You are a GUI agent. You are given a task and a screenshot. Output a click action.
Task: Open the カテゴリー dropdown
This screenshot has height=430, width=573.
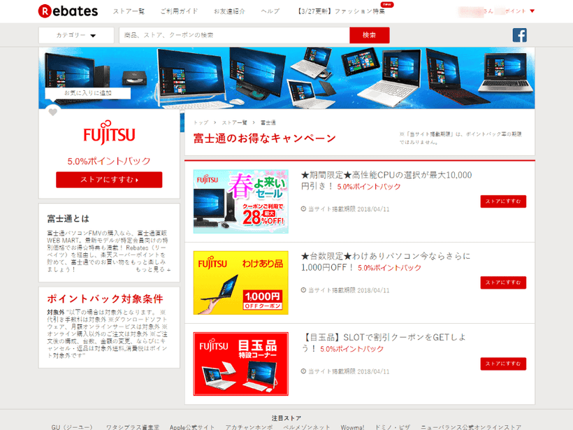pos(76,35)
